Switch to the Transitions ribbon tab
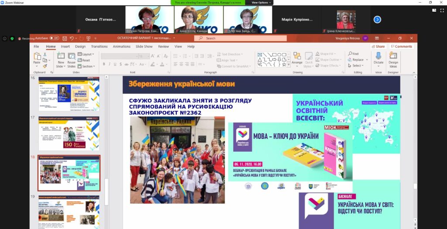 coord(99,47)
